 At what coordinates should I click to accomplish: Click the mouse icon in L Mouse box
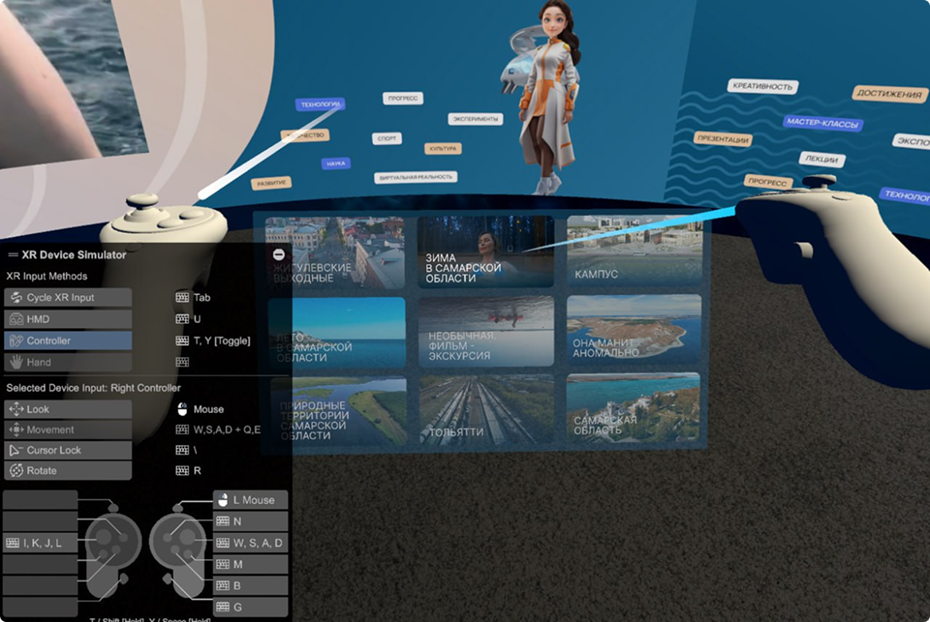pos(223,500)
